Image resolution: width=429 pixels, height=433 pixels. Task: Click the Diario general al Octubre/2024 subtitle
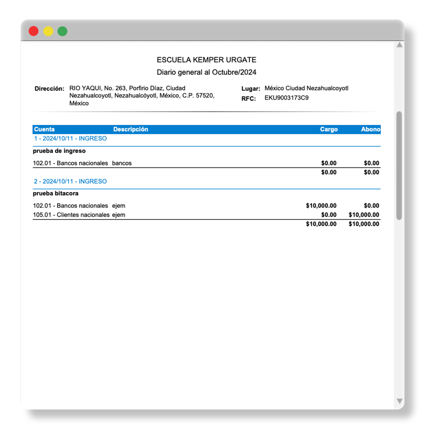[x=206, y=73]
